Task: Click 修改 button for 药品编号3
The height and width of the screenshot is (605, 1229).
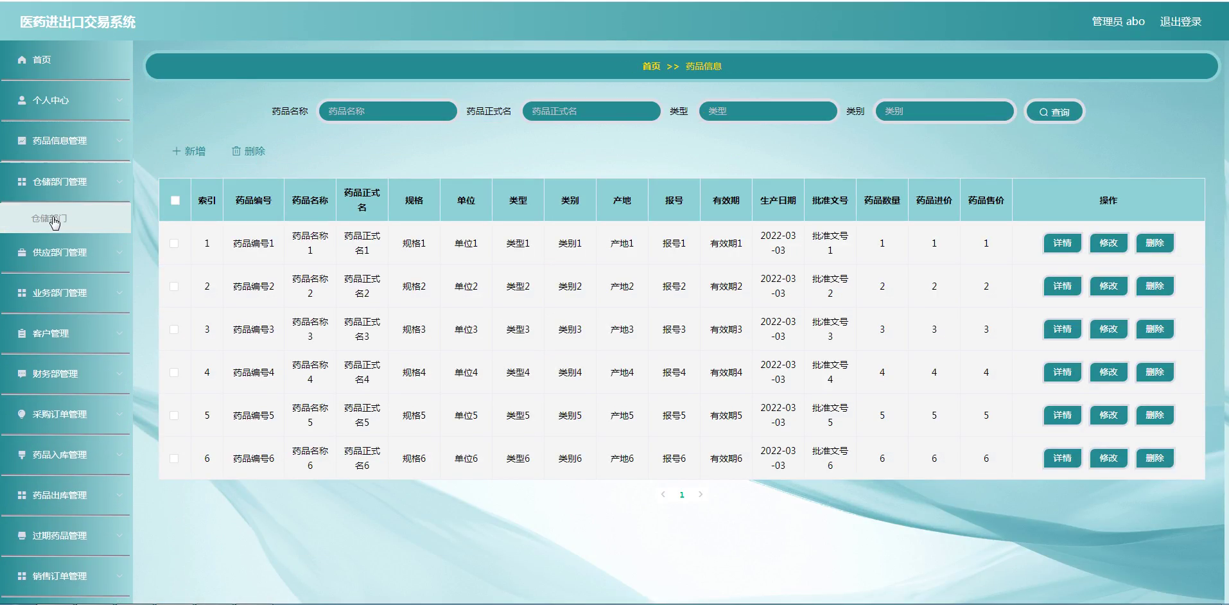Action: (x=1108, y=329)
